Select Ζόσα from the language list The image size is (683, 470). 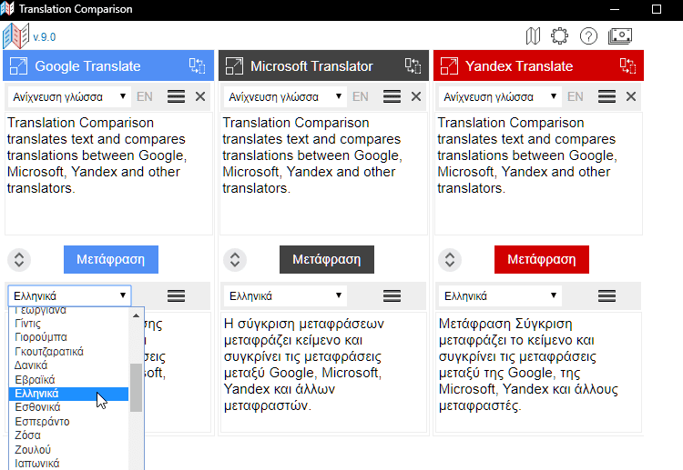point(68,435)
